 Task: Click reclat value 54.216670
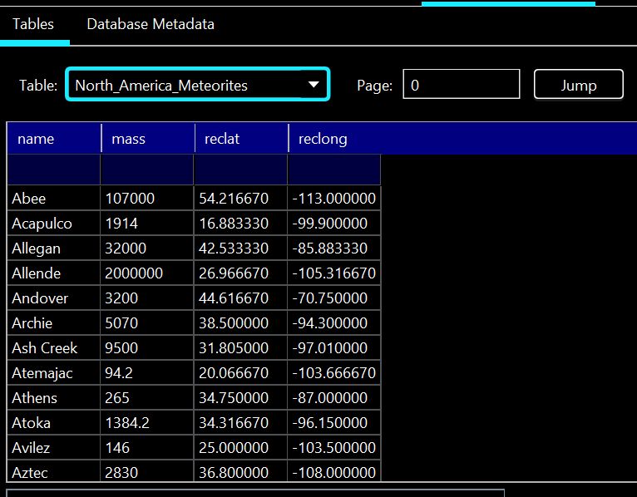pos(240,198)
